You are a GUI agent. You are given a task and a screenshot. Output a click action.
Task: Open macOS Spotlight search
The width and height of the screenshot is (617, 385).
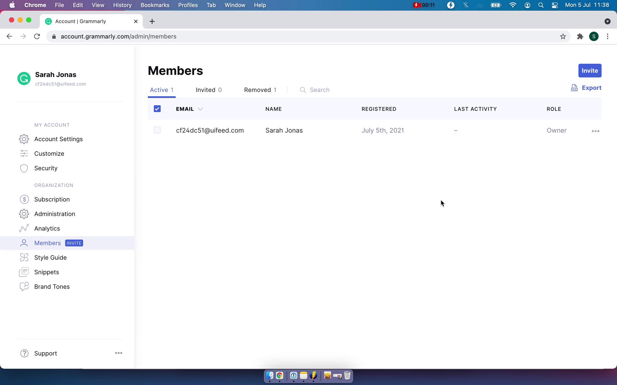(x=541, y=5)
